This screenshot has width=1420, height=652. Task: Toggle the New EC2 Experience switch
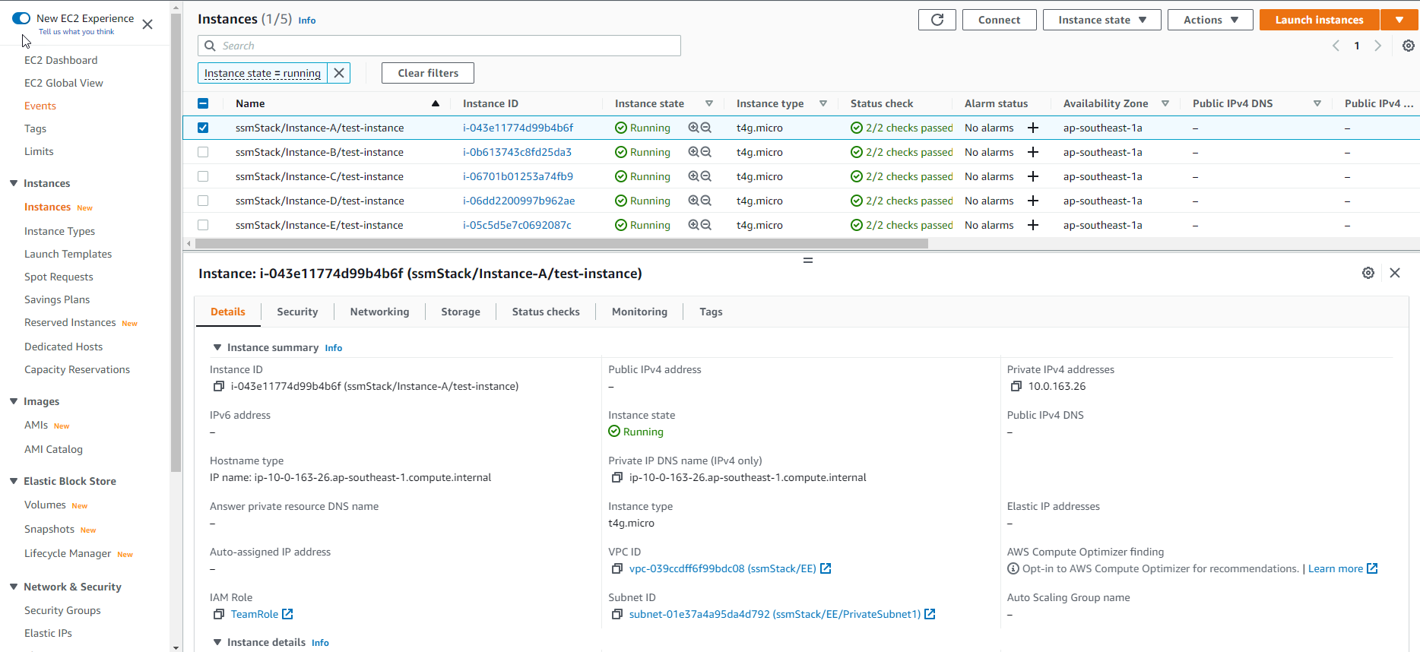[x=21, y=18]
